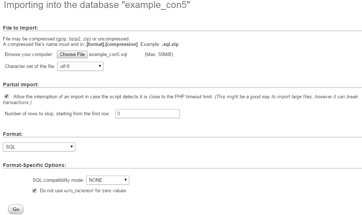Expand the NONE compatibility selector arrow

[x=126, y=180]
